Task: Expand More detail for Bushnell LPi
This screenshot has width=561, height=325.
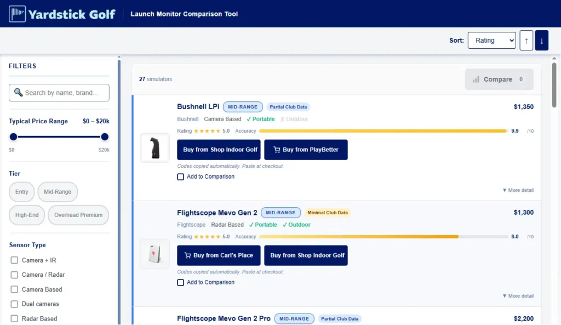Action: [518, 190]
